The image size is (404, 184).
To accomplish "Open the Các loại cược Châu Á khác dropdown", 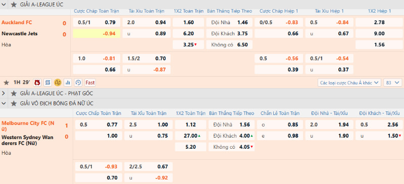I will pyautogui.click(x=349, y=83).
